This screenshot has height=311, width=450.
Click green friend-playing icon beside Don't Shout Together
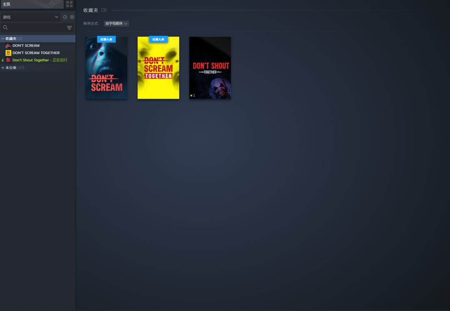point(2,60)
